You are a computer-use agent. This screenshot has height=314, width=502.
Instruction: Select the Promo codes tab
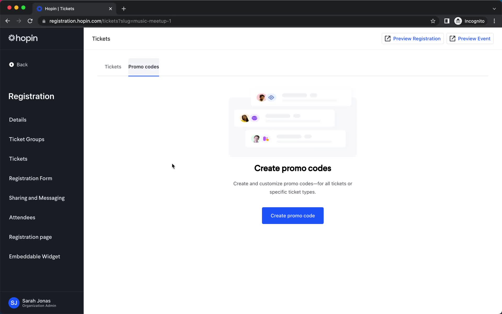pyautogui.click(x=144, y=66)
